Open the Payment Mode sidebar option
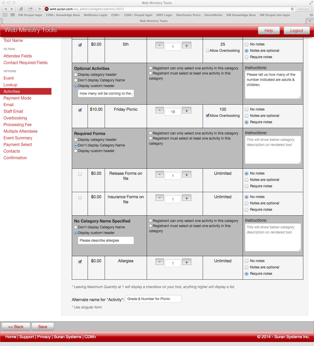The image size is (314, 346). point(17,98)
